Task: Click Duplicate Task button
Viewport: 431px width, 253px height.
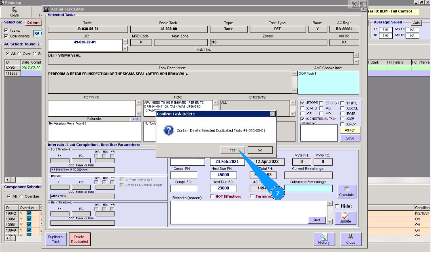Action: [56, 239]
